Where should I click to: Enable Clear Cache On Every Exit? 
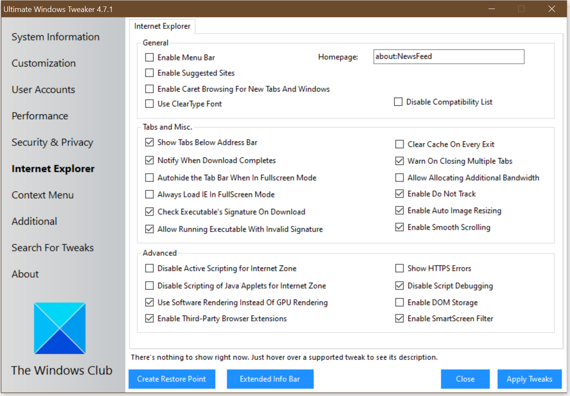coord(399,144)
